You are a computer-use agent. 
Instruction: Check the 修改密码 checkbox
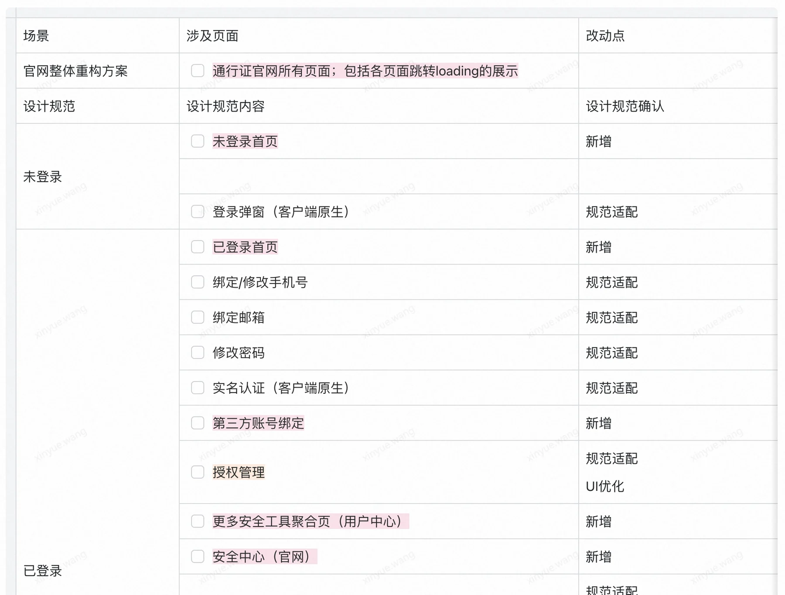[198, 352]
